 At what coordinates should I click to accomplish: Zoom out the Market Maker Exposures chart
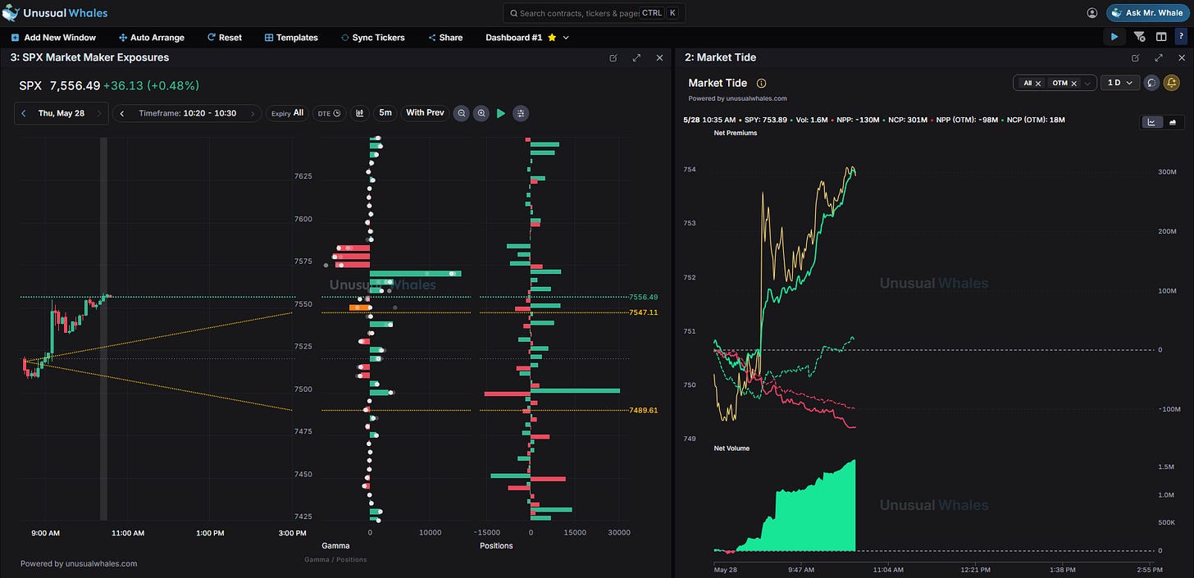[462, 113]
